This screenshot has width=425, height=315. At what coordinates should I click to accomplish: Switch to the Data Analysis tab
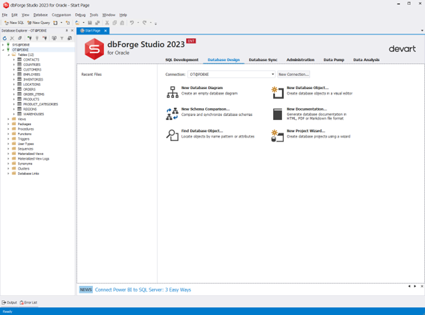click(x=366, y=60)
